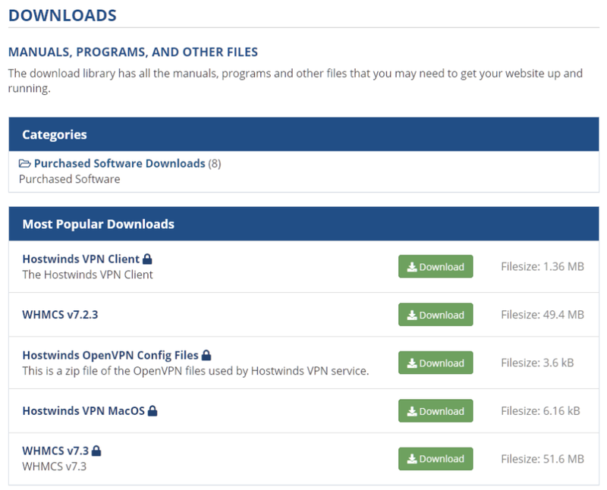Click the lock icon beside Hostwinds VPN MacOS

point(153,410)
